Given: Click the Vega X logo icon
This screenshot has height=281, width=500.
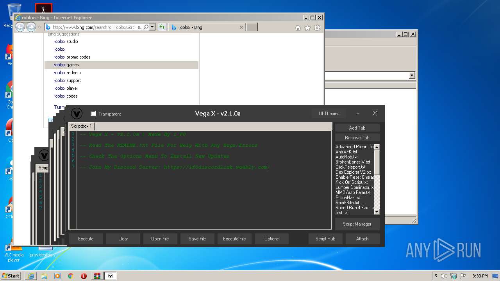Looking at the screenshot, I should tap(77, 114).
